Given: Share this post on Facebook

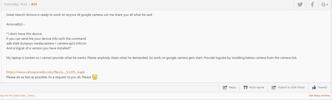Looking at the screenshot, I should pos(313,5).
